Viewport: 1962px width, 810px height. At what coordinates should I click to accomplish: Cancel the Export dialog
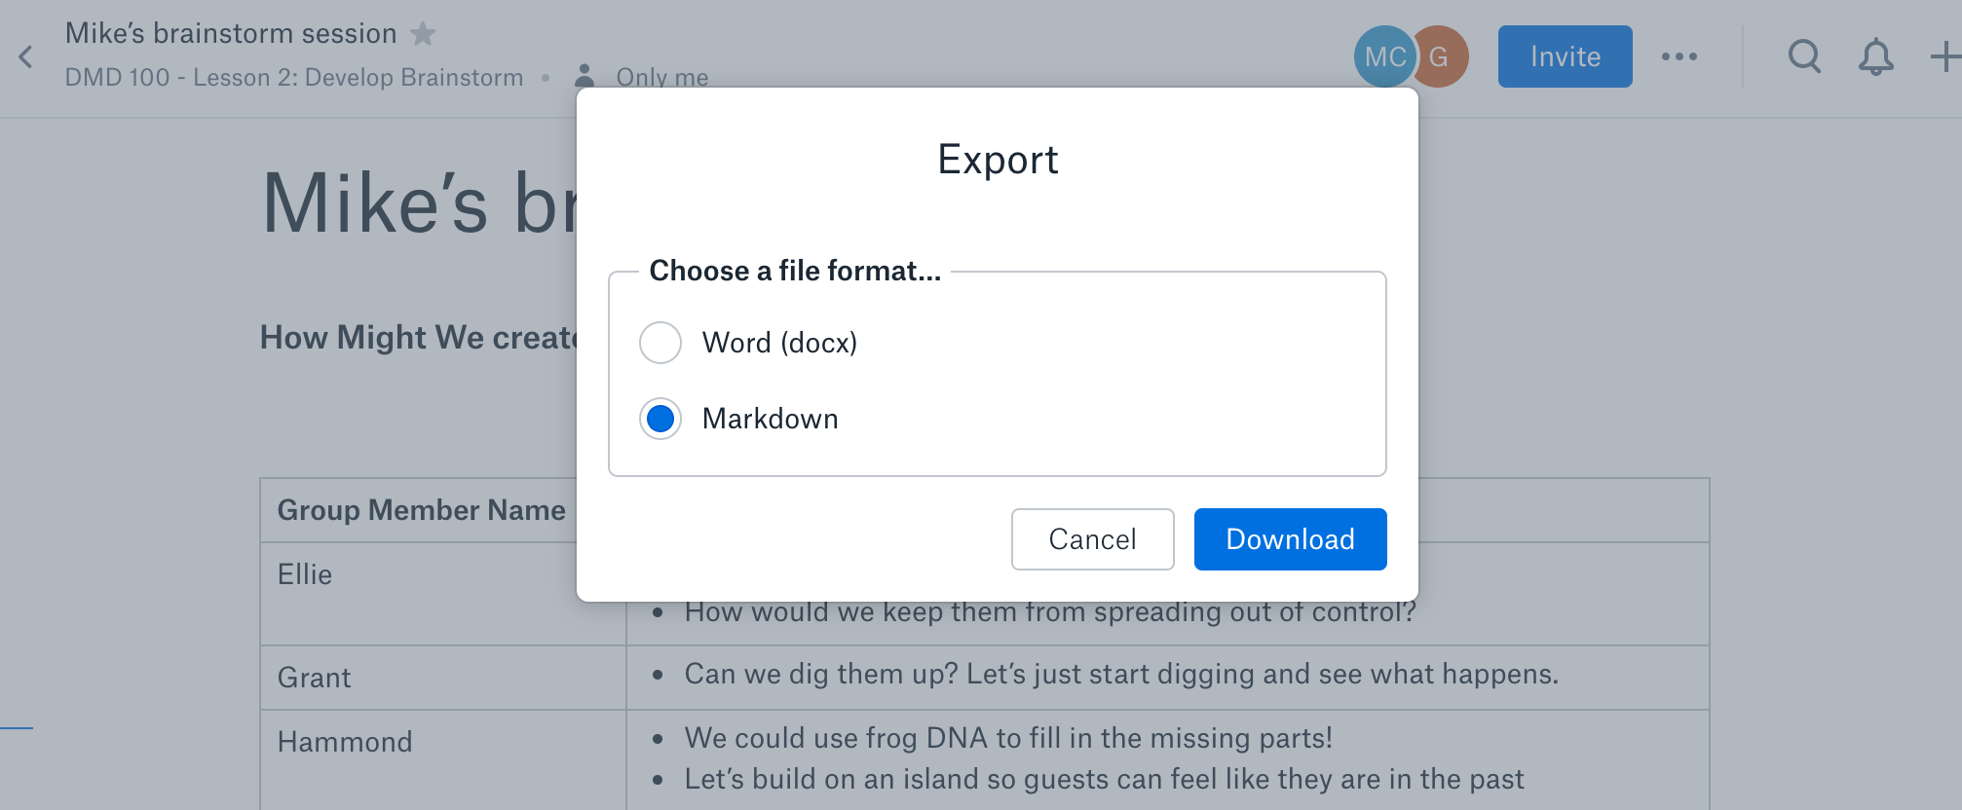(1092, 539)
